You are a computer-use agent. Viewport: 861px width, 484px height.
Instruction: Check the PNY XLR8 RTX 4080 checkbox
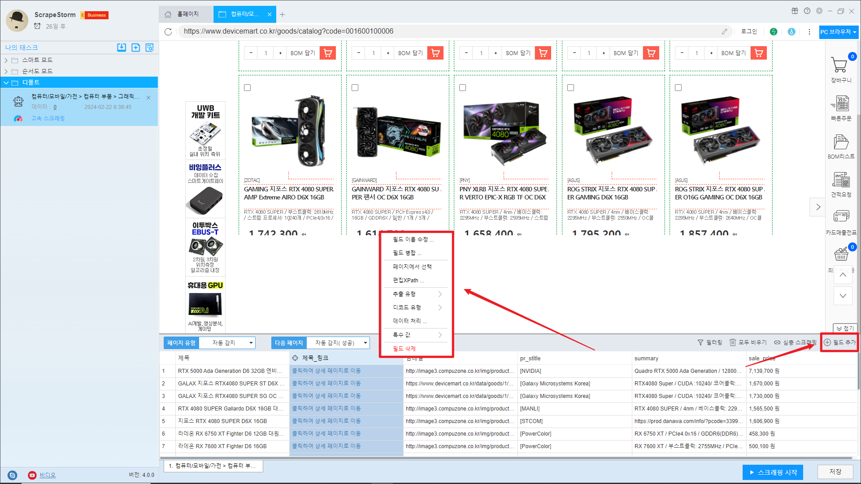[x=462, y=88]
